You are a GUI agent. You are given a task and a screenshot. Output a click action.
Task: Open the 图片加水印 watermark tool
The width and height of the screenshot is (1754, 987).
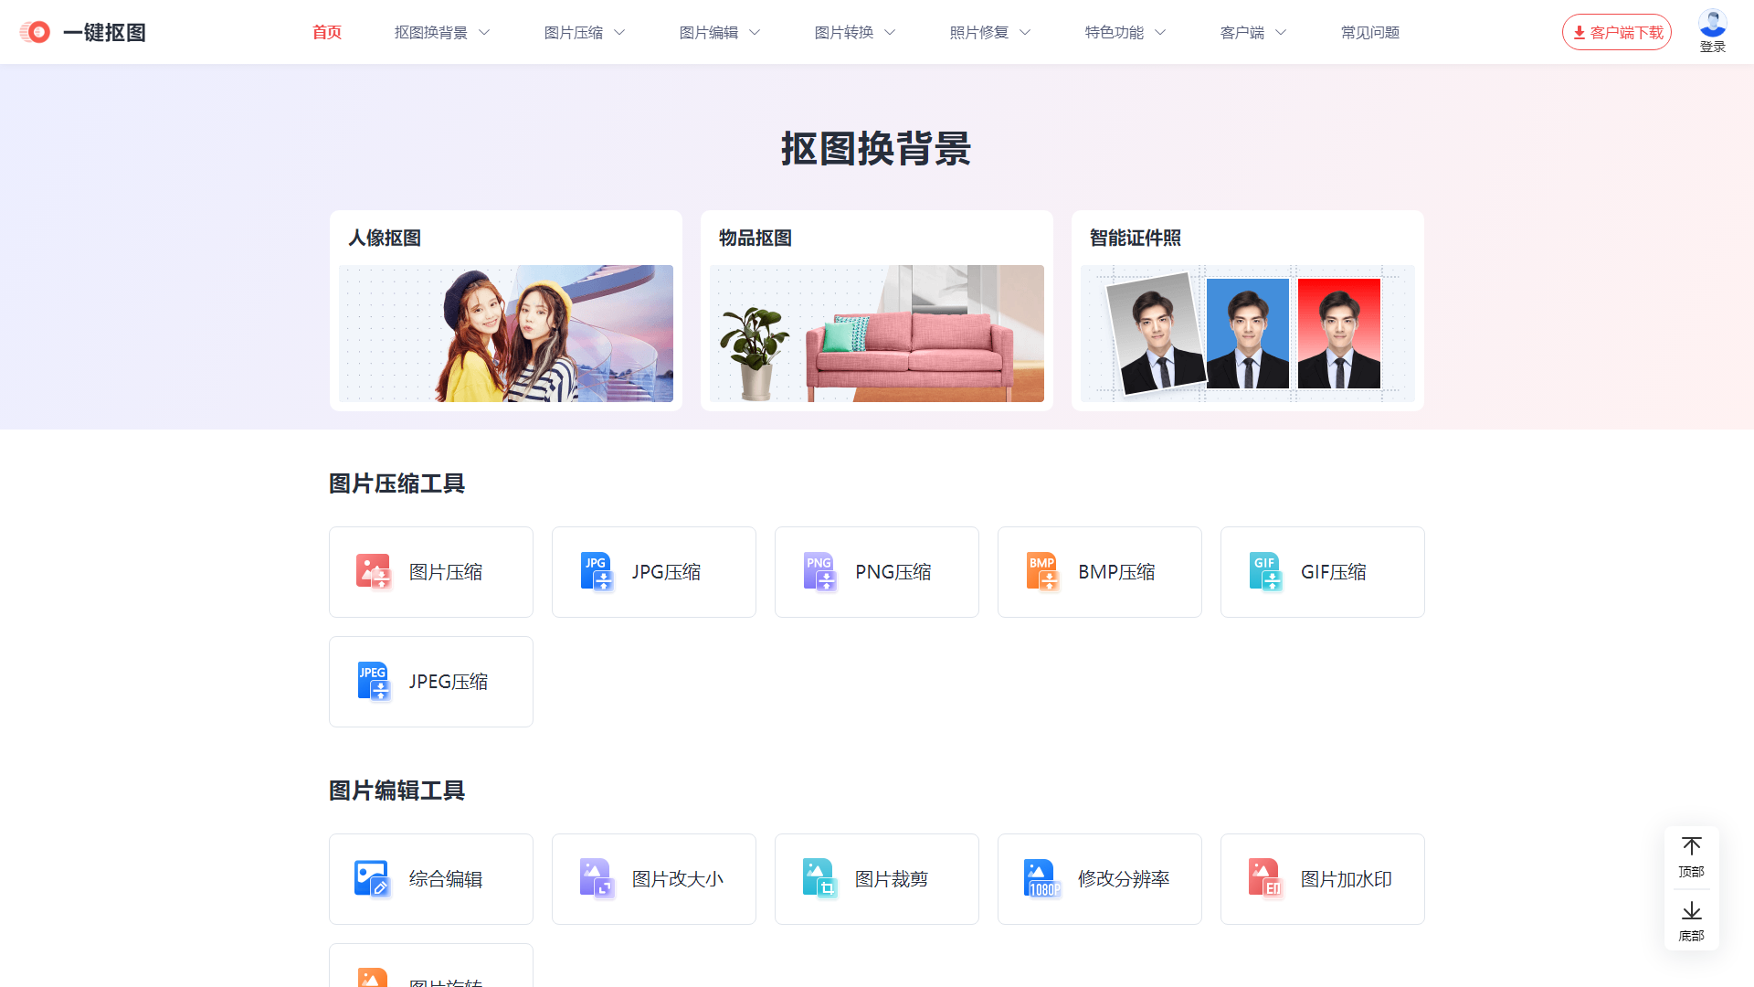tap(1322, 878)
